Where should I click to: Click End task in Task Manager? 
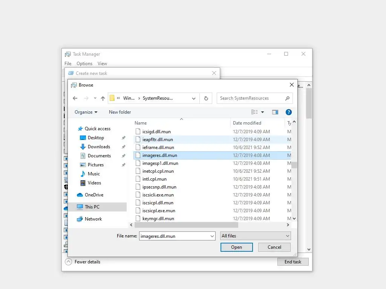point(293,262)
